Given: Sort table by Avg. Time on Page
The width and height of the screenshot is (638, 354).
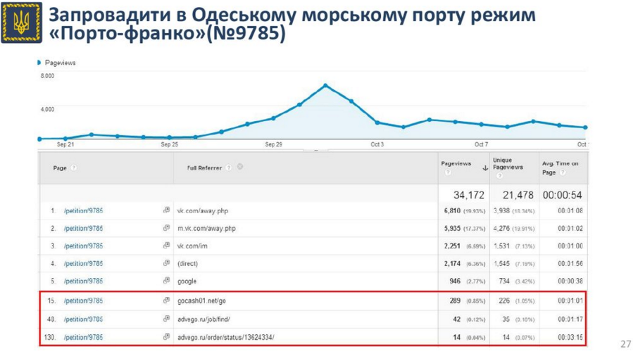Looking at the screenshot, I should click(560, 167).
